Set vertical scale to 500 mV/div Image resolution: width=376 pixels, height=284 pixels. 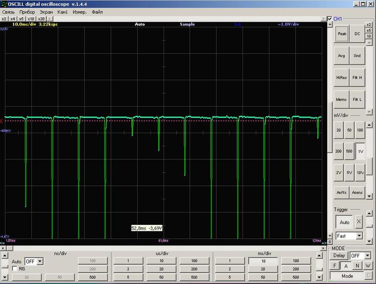click(x=349, y=151)
